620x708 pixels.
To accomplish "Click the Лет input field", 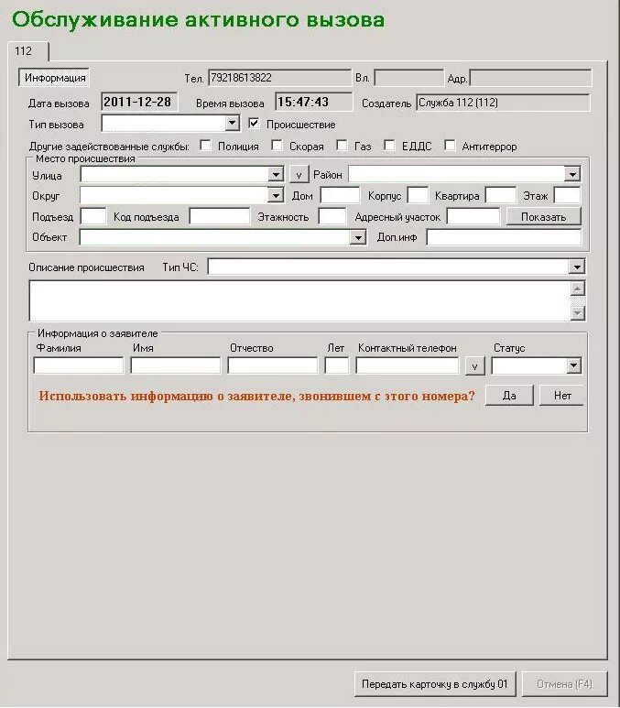I will [336, 365].
